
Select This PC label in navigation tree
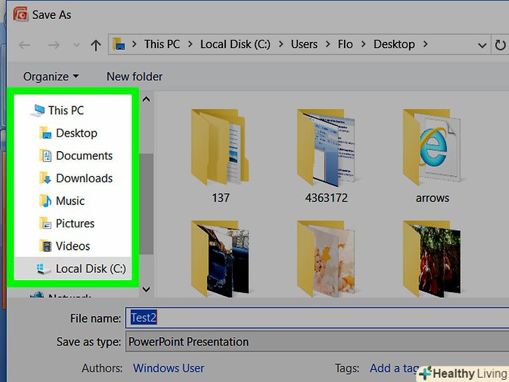pos(66,111)
